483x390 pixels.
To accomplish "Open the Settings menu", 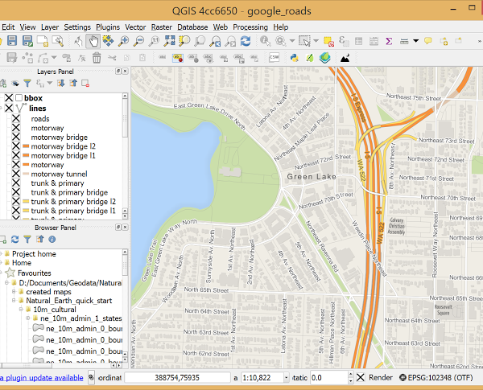I will pos(77,27).
